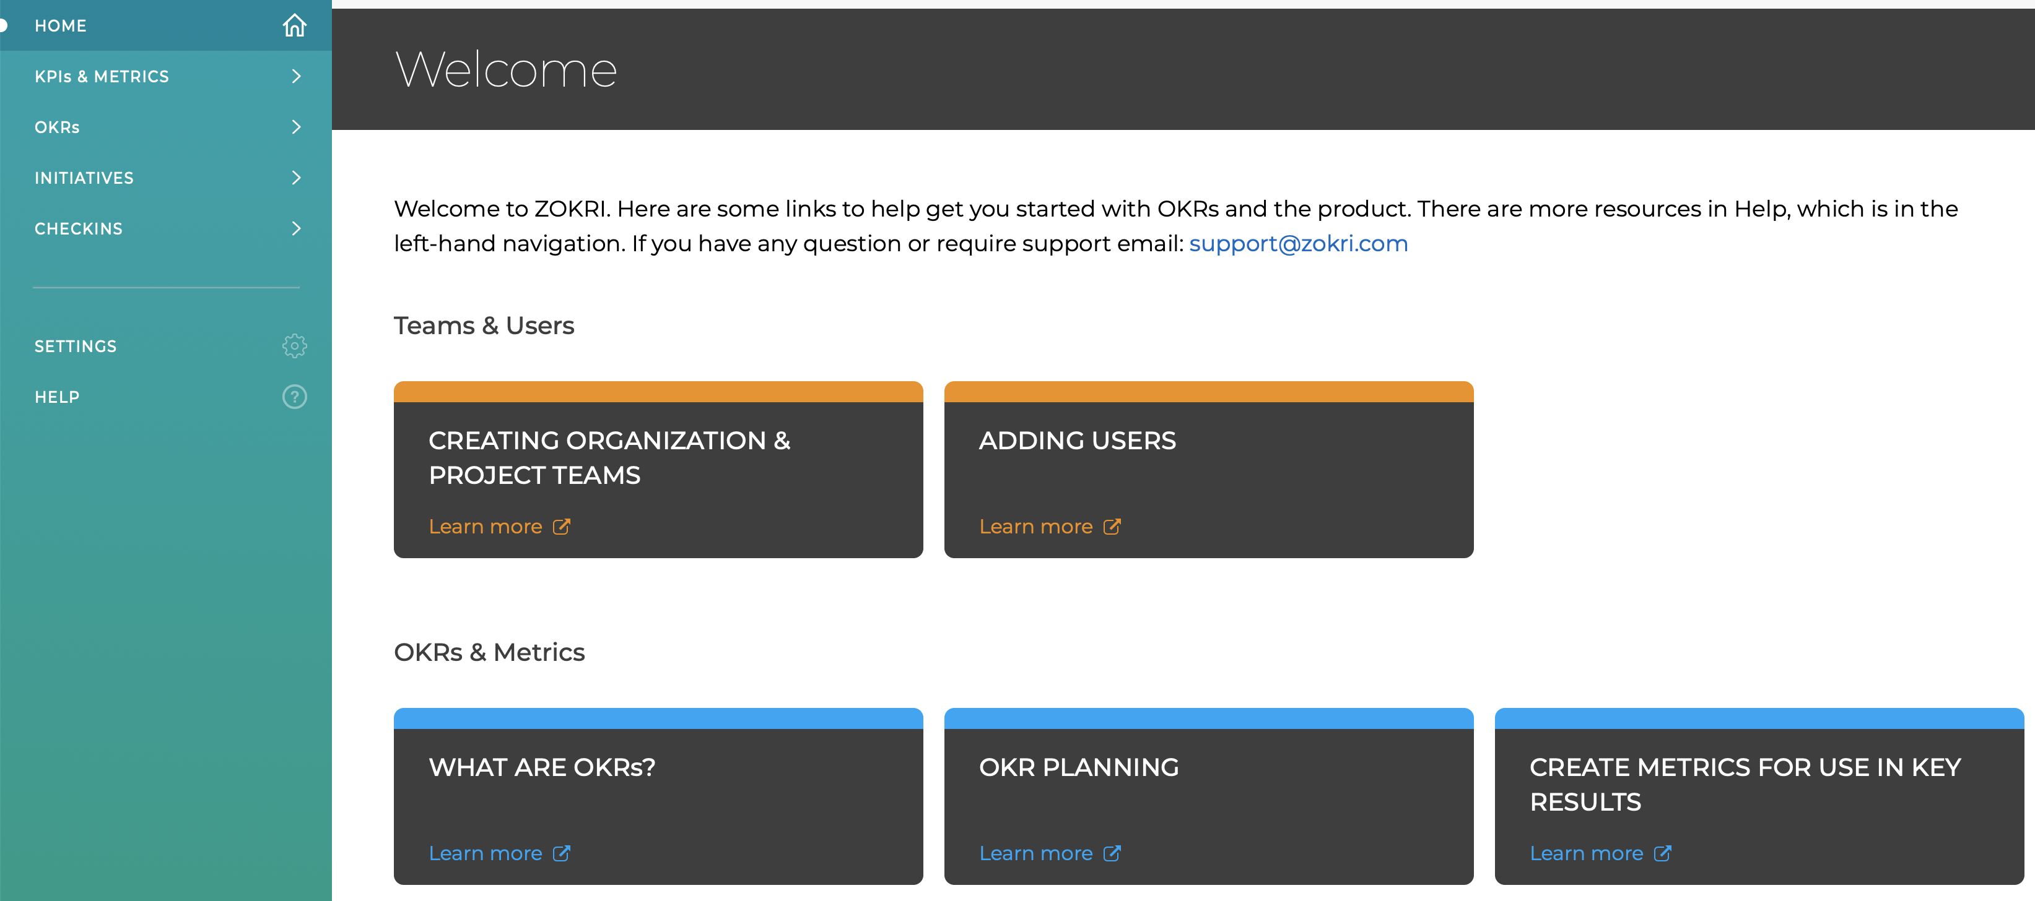Select OKRs in the sidebar
The image size is (2035, 901).
[x=166, y=126]
